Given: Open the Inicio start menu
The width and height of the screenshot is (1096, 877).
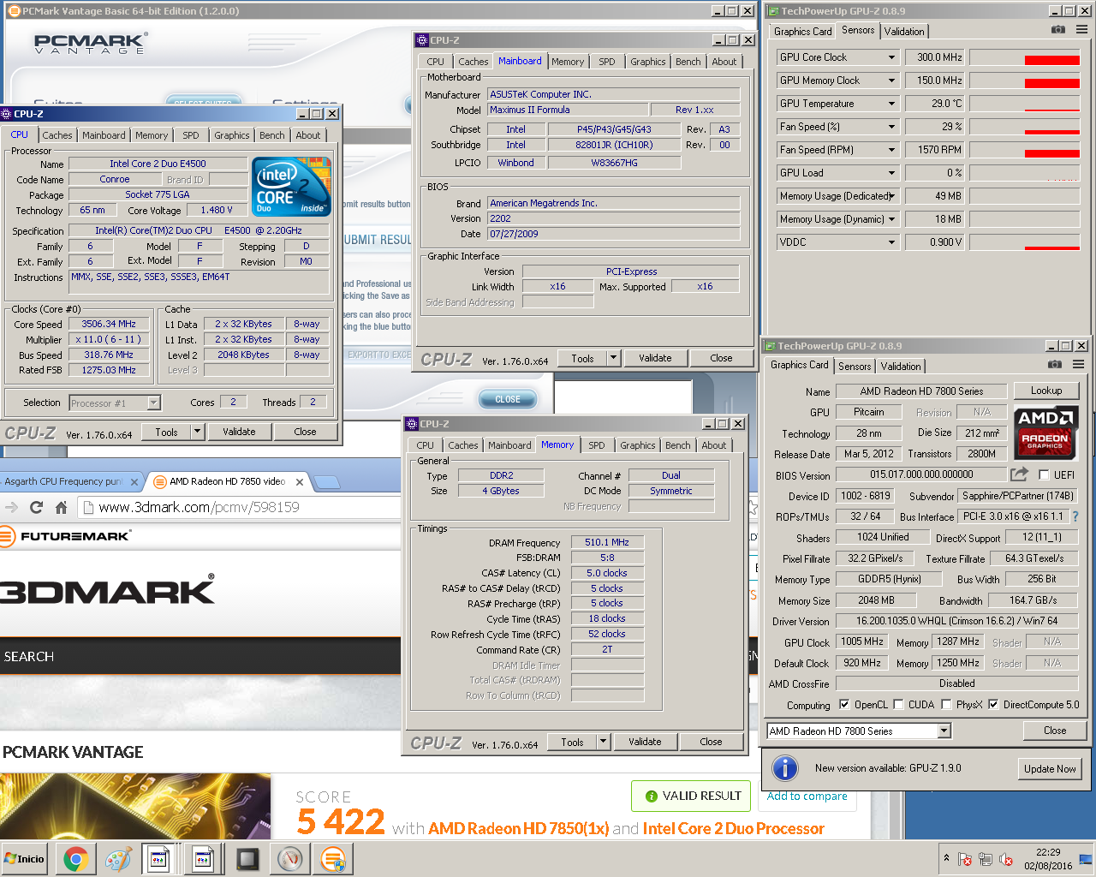Looking at the screenshot, I should point(25,859).
